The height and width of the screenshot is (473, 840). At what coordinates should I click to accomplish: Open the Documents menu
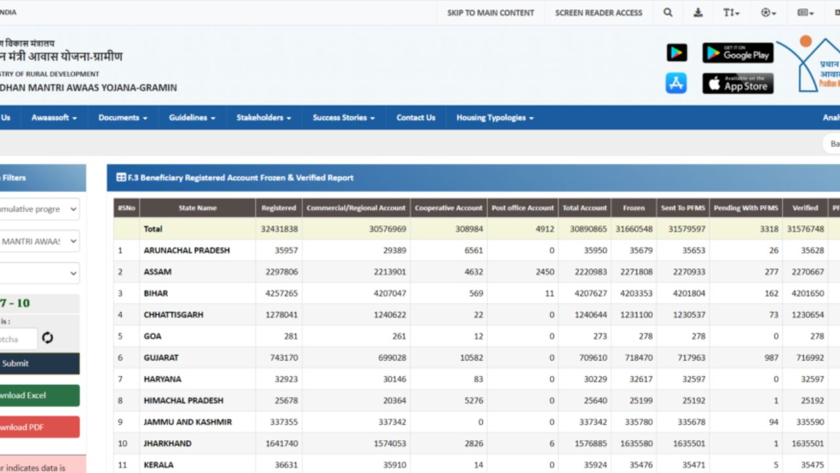click(123, 118)
